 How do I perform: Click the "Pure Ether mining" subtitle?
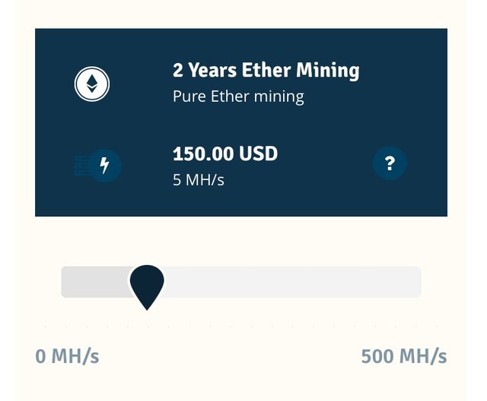238,97
